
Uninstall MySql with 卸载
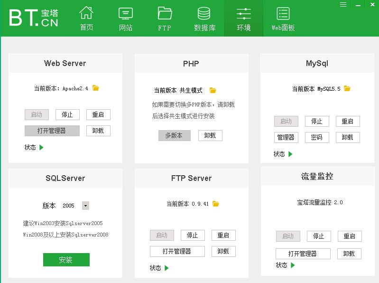tap(348, 137)
